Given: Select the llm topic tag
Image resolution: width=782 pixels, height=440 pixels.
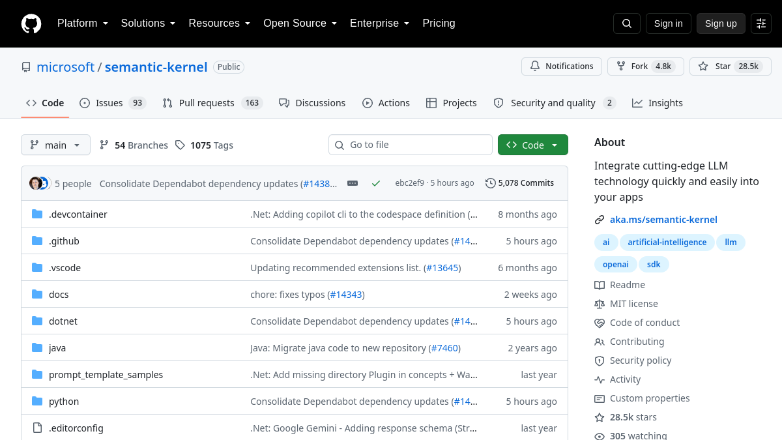Looking at the screenshot, I should 731,242.
